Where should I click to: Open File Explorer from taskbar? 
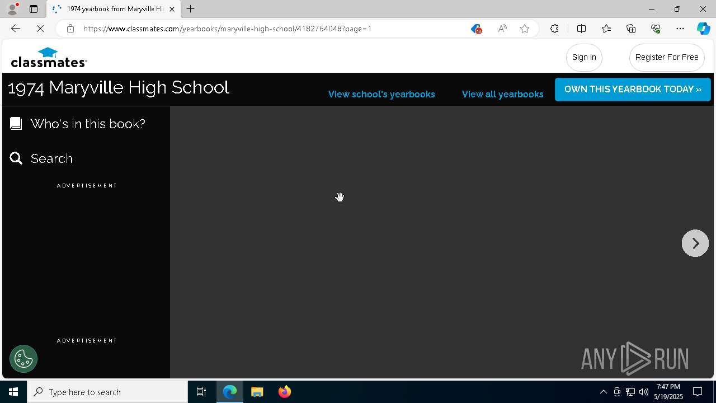(x=257, y=392)
